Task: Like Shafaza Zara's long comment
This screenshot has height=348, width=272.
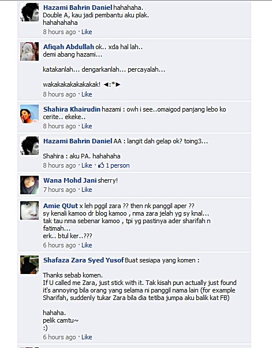Action: 87,337
